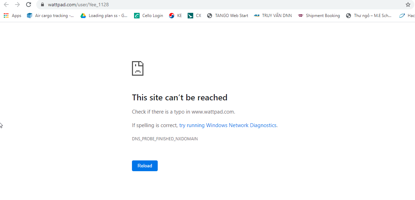The image size is (415, 200).
Task: Click the padlock site info icon
Action: 42,5
